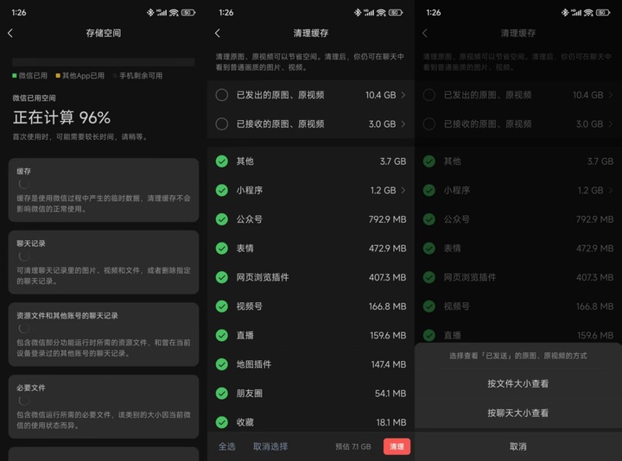622x461 pixels.
Task: Tap back arrow on middle 清理缓存 screen
Action: coord(218,34)
